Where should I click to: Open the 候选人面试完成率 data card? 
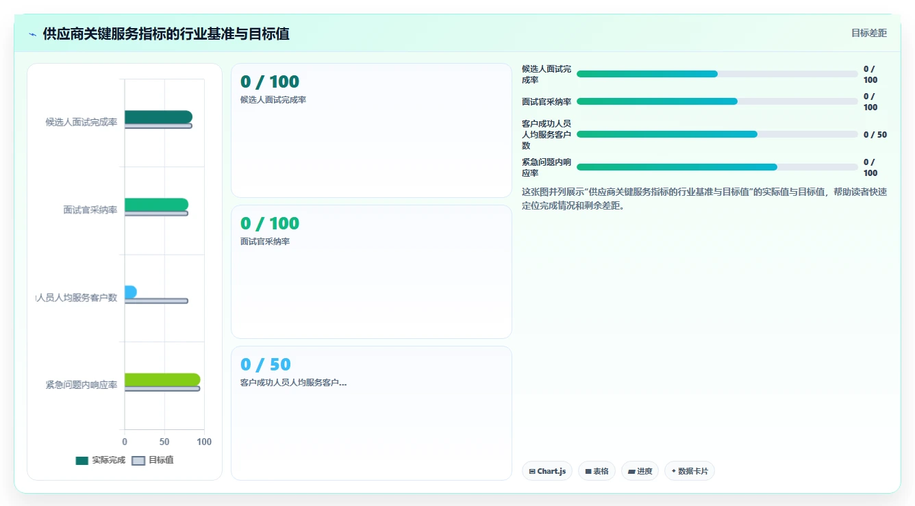[371, 131]
